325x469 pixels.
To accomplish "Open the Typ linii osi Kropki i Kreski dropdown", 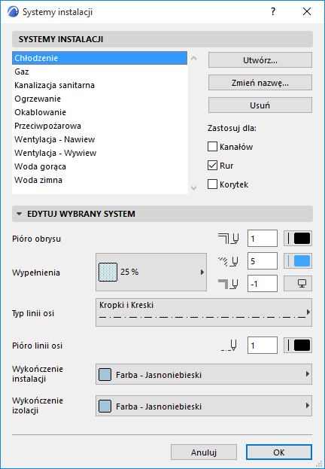I will [x=204, y=312].
